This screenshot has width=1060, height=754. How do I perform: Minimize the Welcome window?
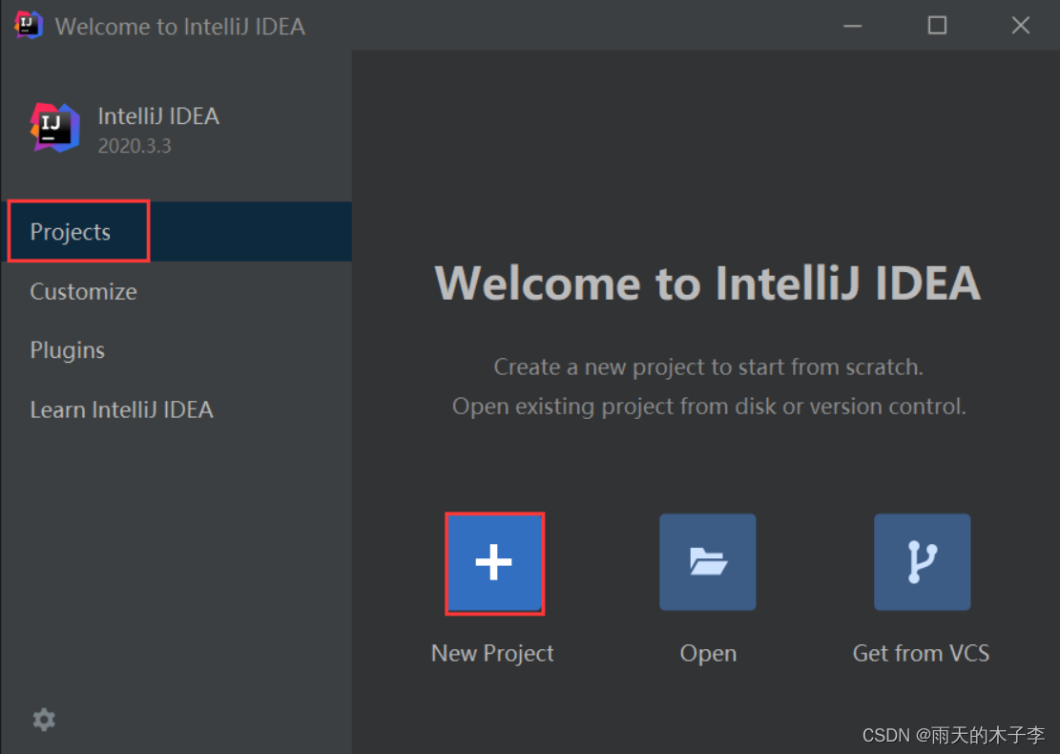pos(853,26)
